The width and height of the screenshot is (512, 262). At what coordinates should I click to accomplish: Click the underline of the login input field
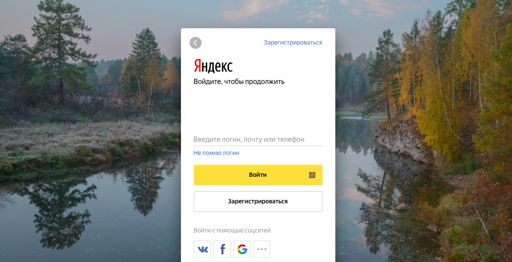click(258, 145)
